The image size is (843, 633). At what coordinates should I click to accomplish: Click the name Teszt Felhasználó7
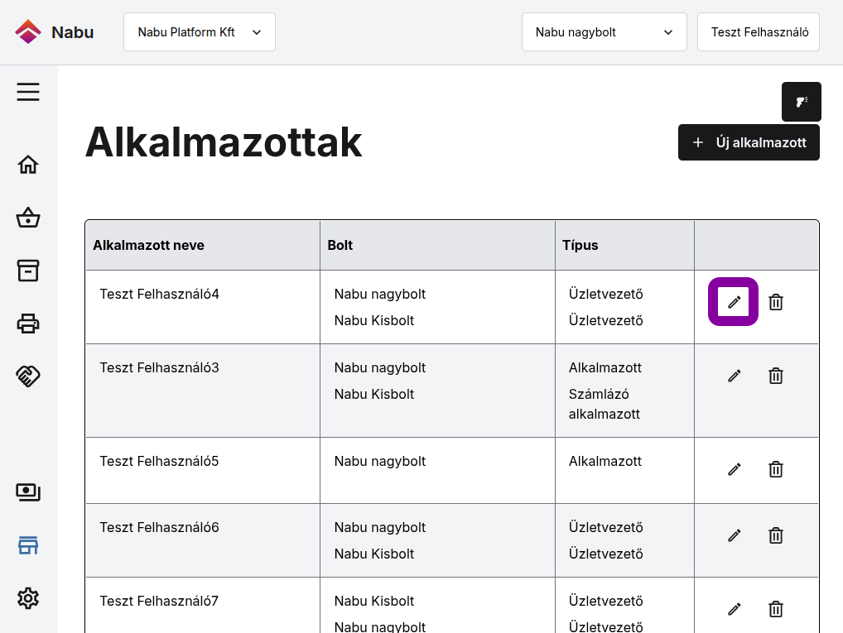pyautogui.click(x=159, y=601)
